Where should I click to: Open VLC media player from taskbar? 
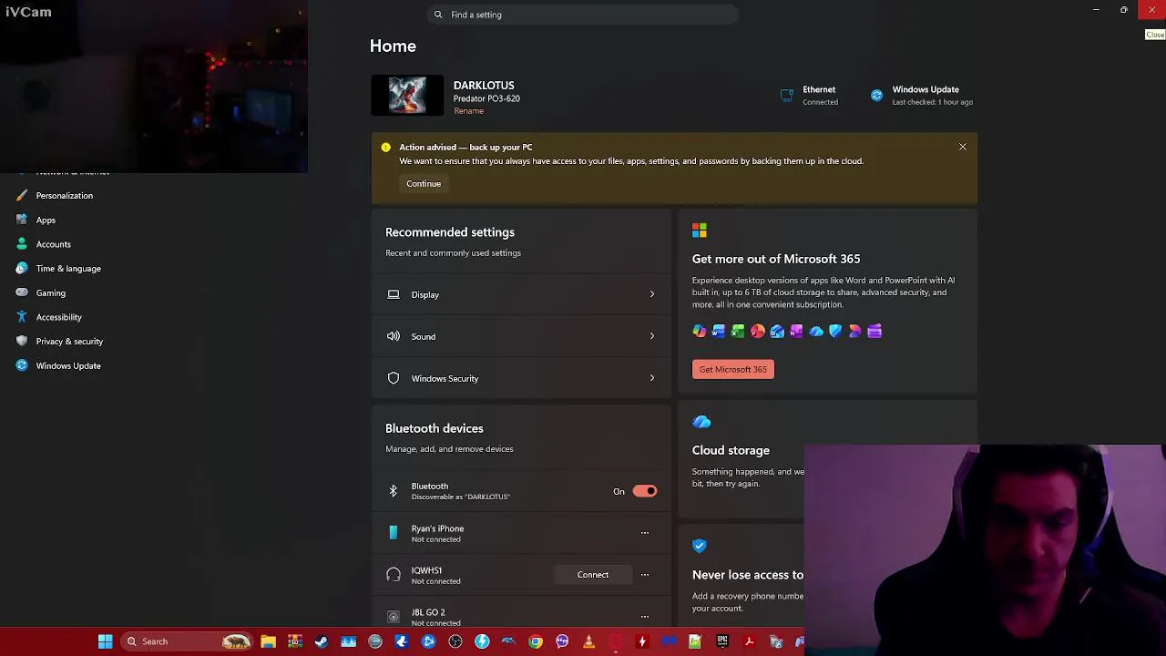click(588, 641)
